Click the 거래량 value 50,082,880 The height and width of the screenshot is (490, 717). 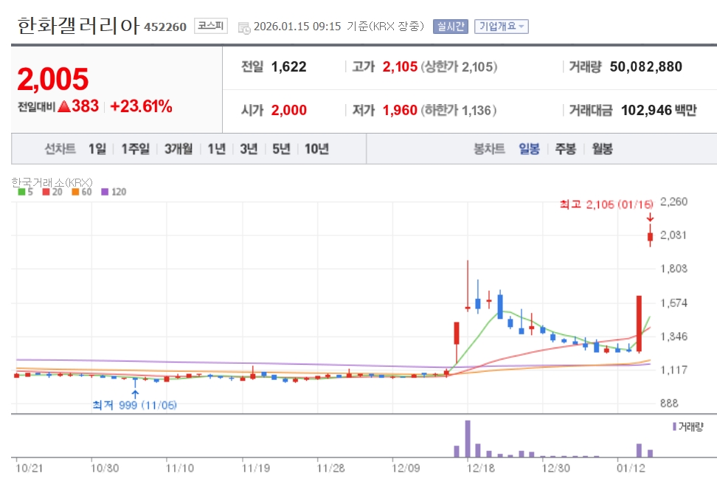click(645, 67)
